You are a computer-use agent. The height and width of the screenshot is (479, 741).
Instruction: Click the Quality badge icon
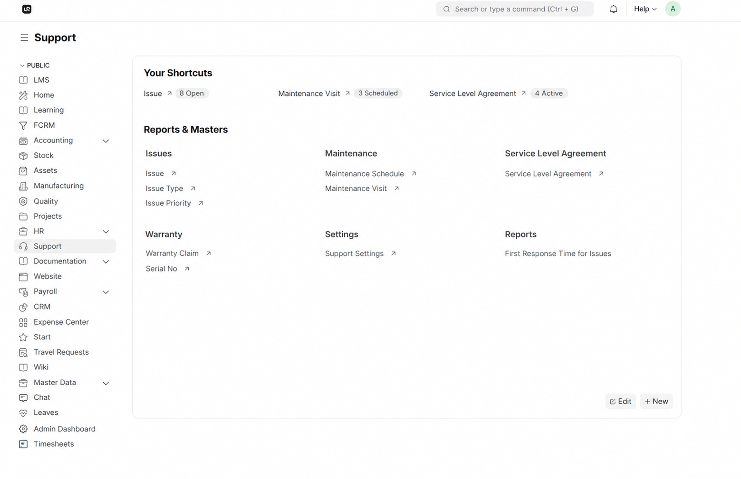[23, 201]
